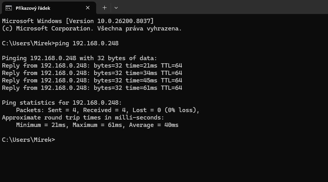Click the reply line with time=61ms
The width and height of the screenshot is (328, 182).
point(92,87)
